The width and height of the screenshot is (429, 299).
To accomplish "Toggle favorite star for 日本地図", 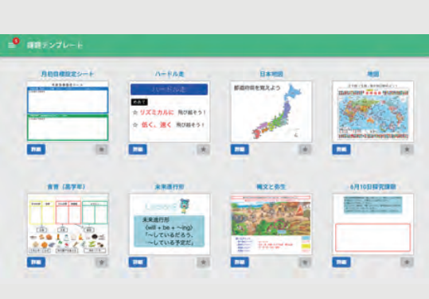I will point(305,149).
